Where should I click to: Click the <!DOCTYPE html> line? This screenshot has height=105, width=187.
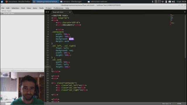pyautogui.click(x=60, y=15)
